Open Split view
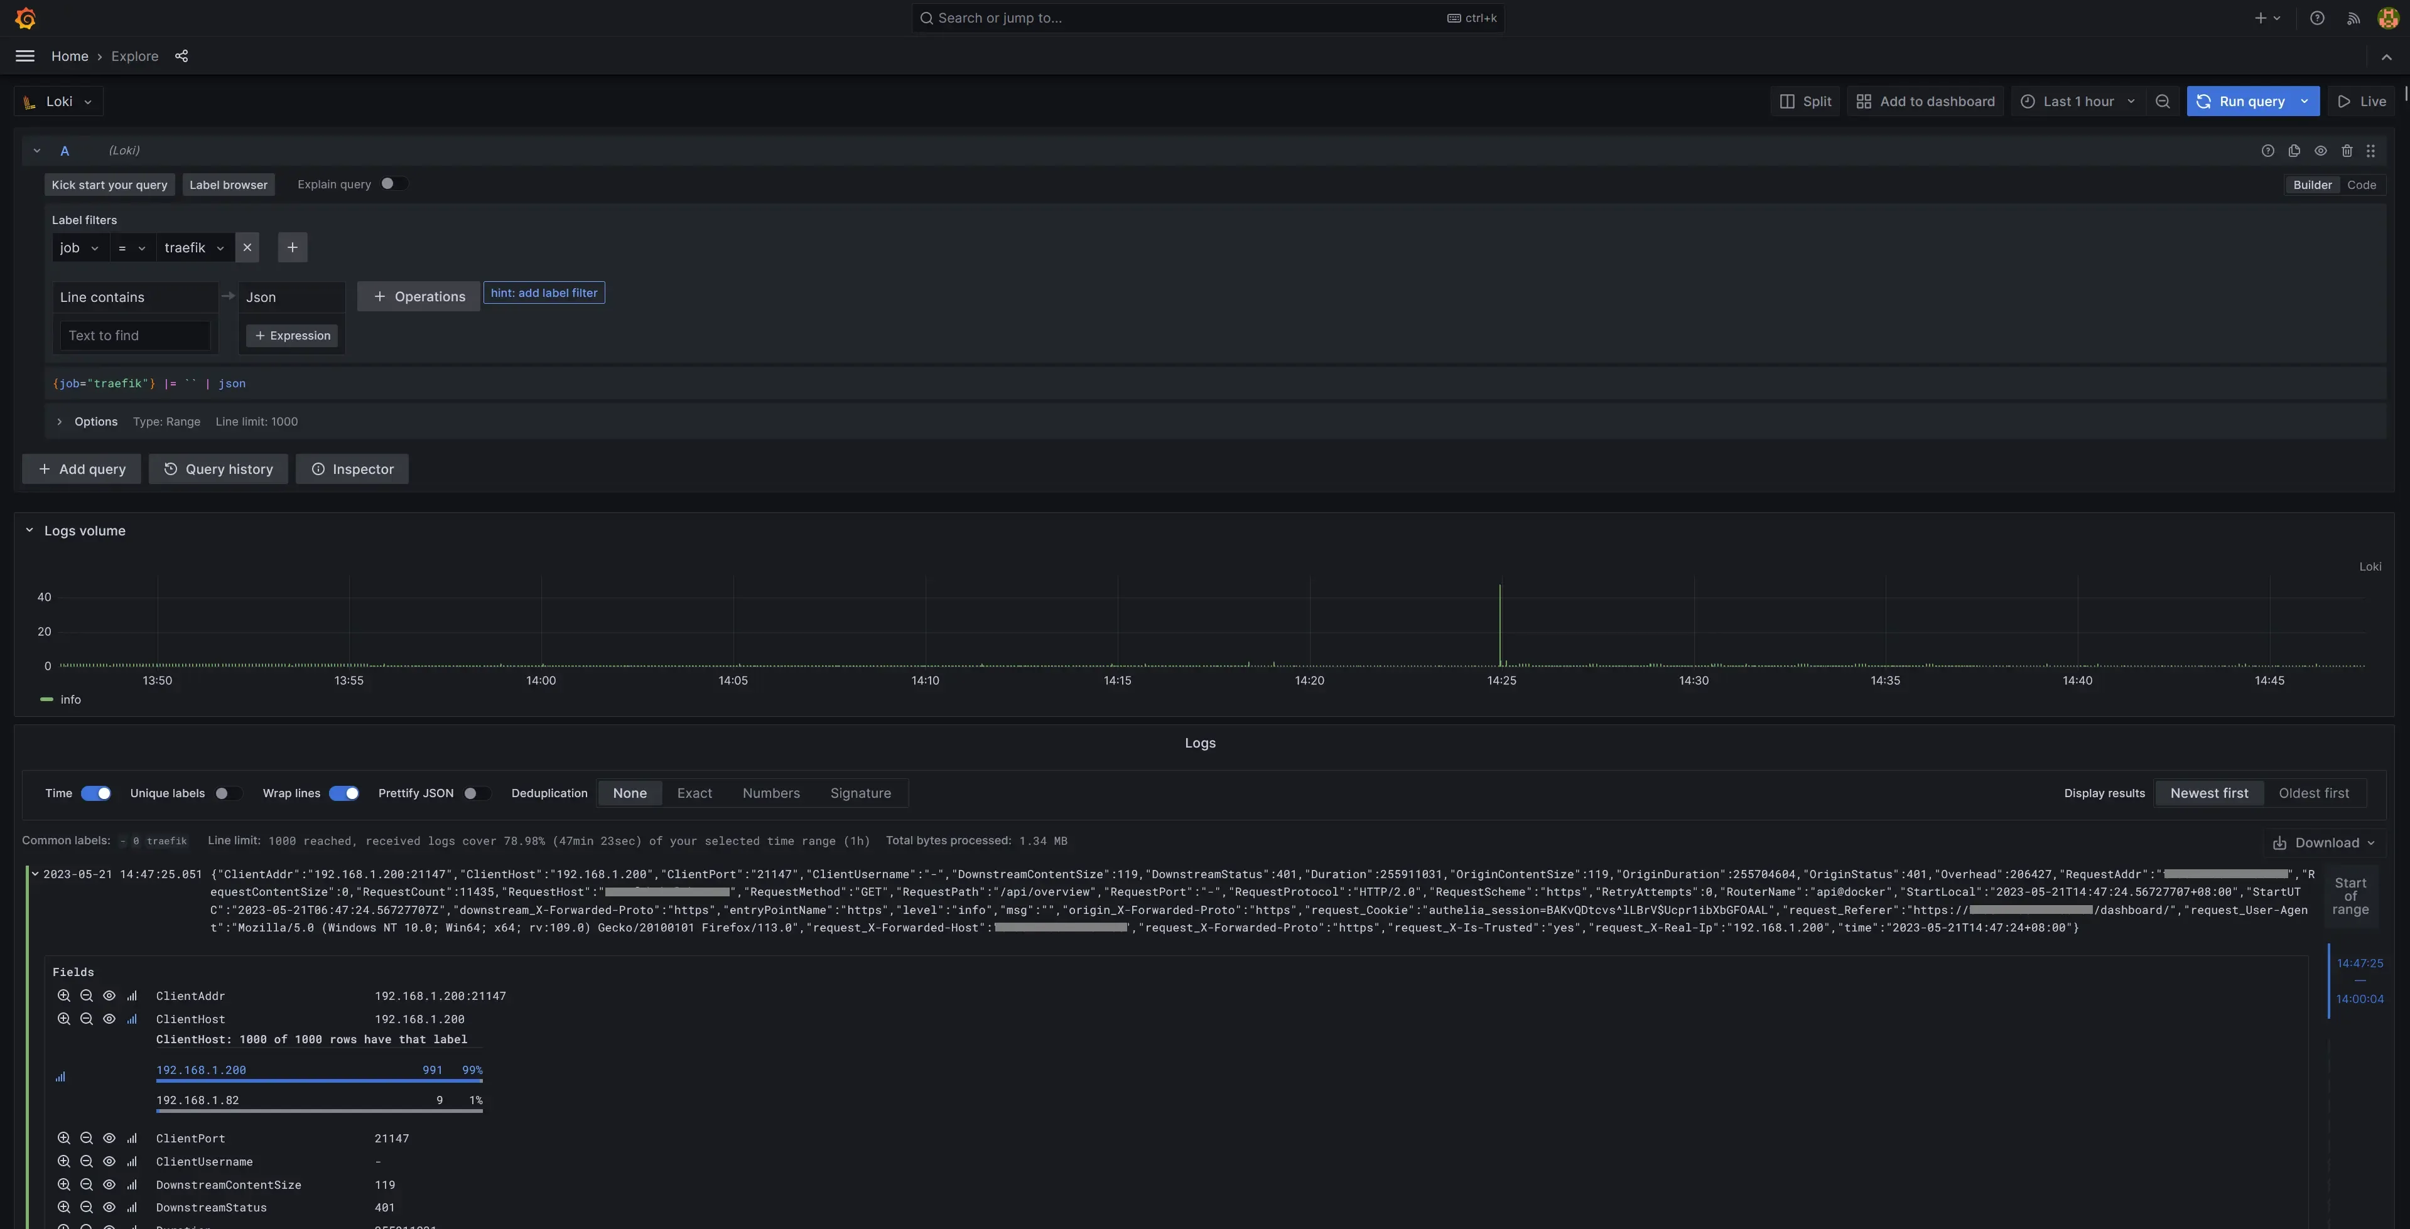The width and height of the screenshot is (2410, 1229). click(x=1806, y=101)
